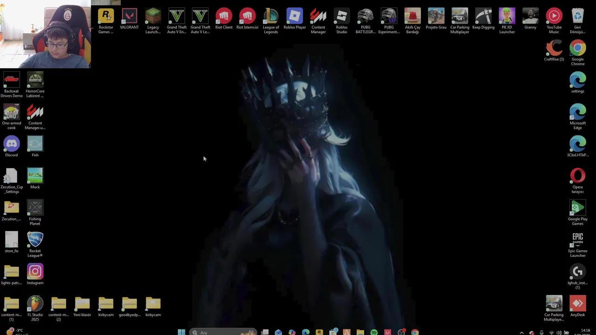Select the CraftRise (3) icon
This screenshot has height=335, width=596.
pos(554,51)
